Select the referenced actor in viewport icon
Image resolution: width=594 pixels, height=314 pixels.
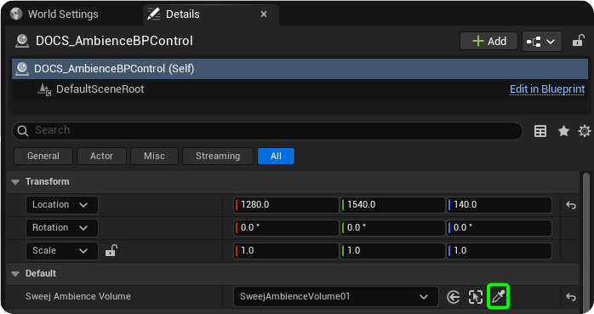tap(476, 297)
